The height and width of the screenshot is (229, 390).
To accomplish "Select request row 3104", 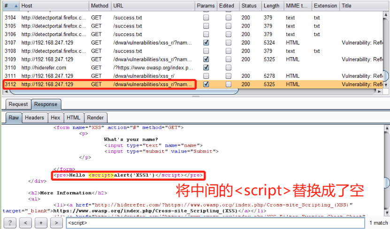I will tap(193, 18).
